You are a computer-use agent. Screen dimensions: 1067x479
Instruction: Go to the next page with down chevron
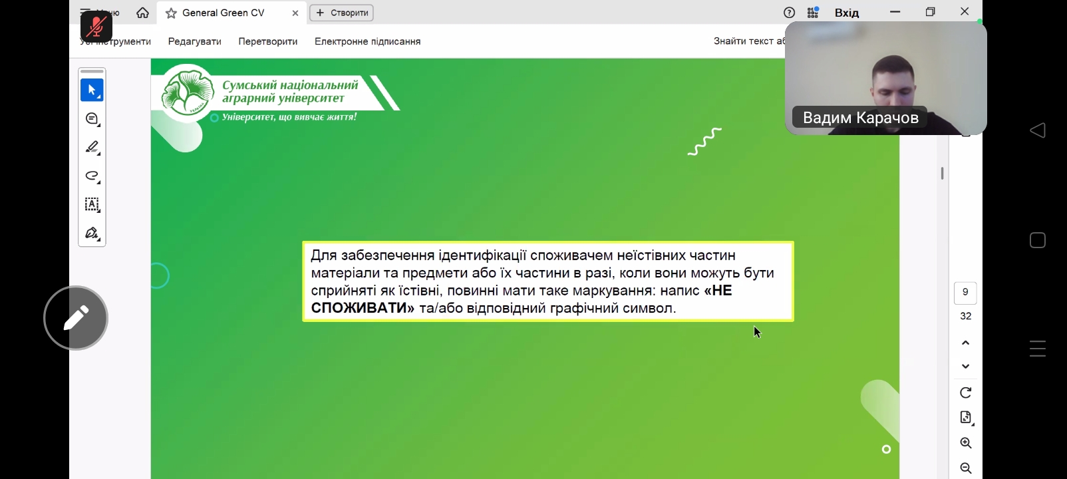tap(966, 367)
